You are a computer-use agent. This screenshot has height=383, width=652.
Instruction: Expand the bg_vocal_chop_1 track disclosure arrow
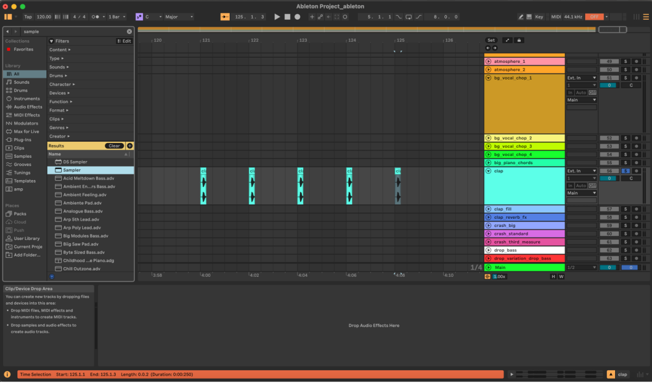coord(487,77)
